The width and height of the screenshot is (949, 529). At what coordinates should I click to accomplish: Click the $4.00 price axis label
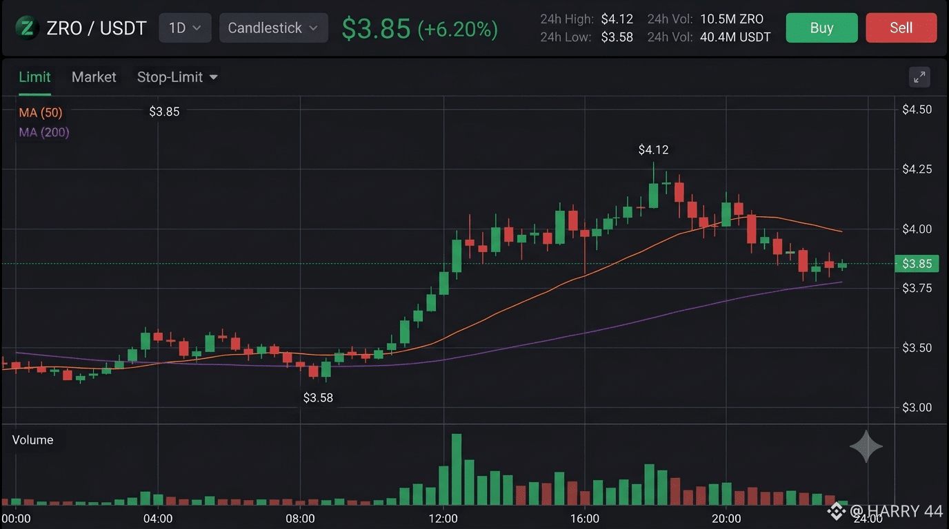917,229
